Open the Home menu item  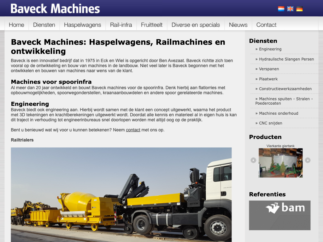click(16, 25)
